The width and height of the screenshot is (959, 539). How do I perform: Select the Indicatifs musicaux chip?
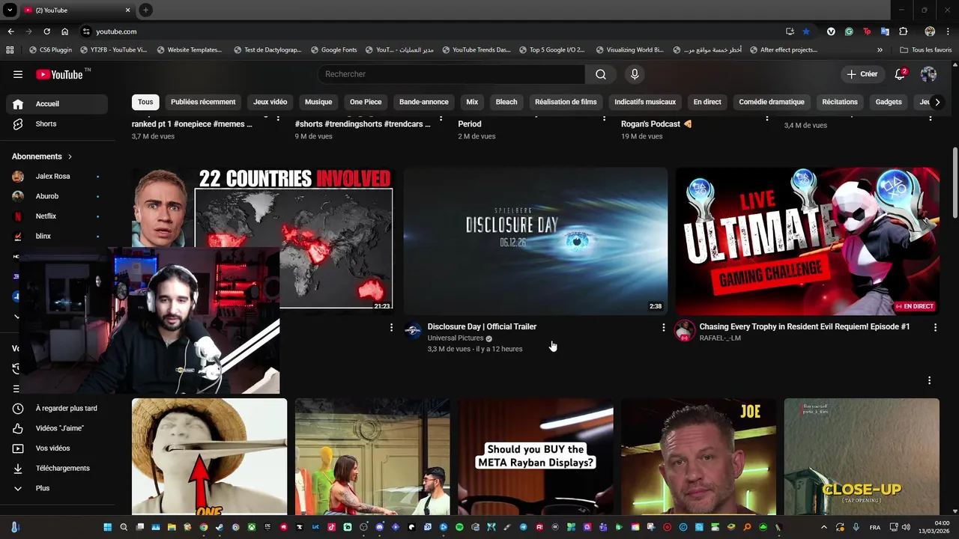645,102
